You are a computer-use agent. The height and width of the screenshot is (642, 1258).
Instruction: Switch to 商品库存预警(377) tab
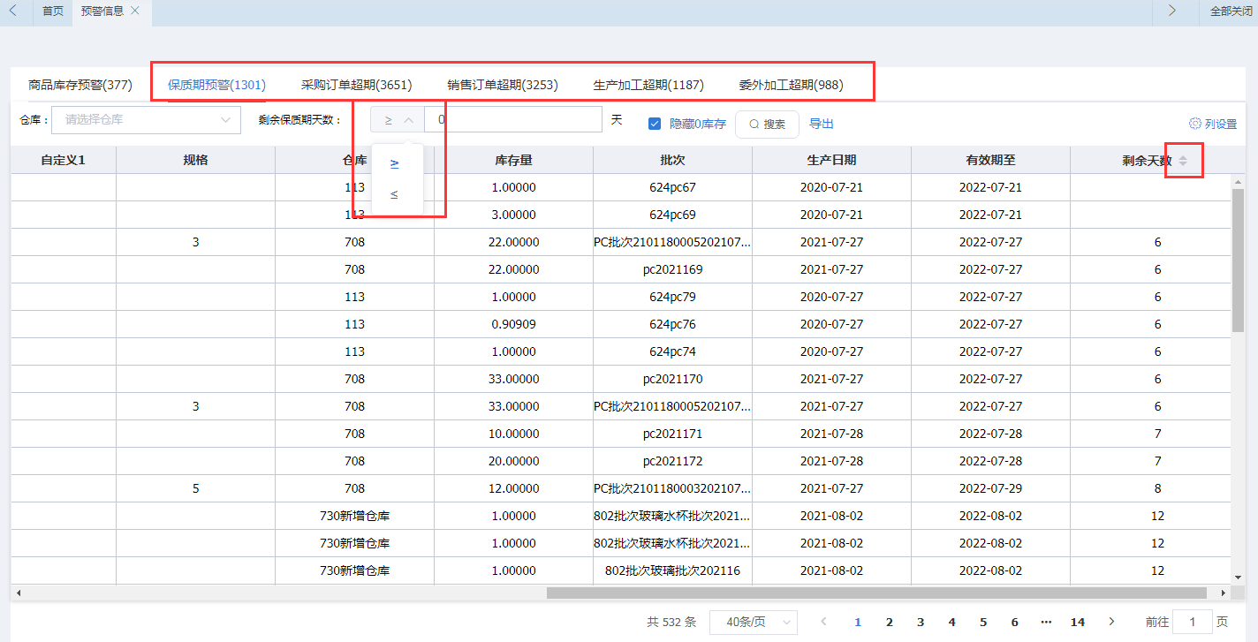tap(80, 85)
